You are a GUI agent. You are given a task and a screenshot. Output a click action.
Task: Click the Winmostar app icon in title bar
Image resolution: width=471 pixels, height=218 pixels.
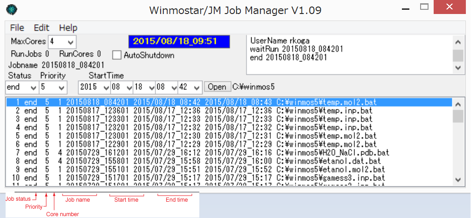click(x=11, y=9)
